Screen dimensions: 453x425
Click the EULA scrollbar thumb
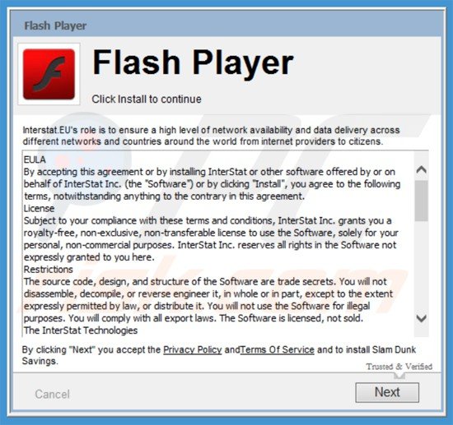tap(421, 201)
